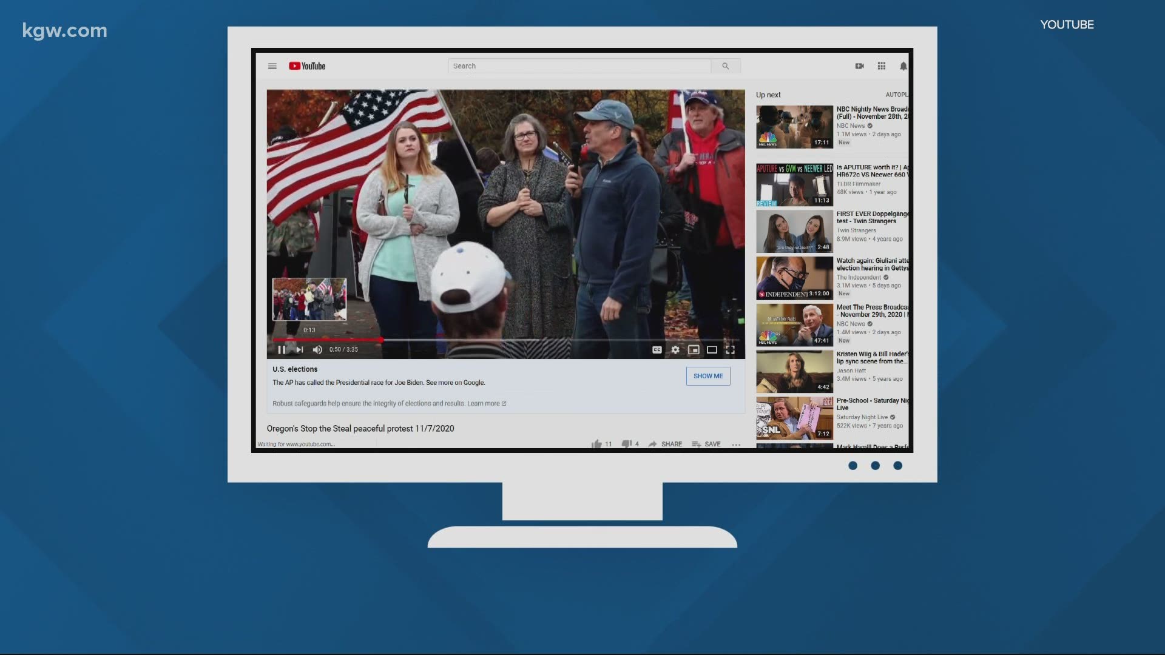The image size is (1165, 655).
Task: Open the TLDR Filmmaker channel name
Action: click(x=859, y=184)
